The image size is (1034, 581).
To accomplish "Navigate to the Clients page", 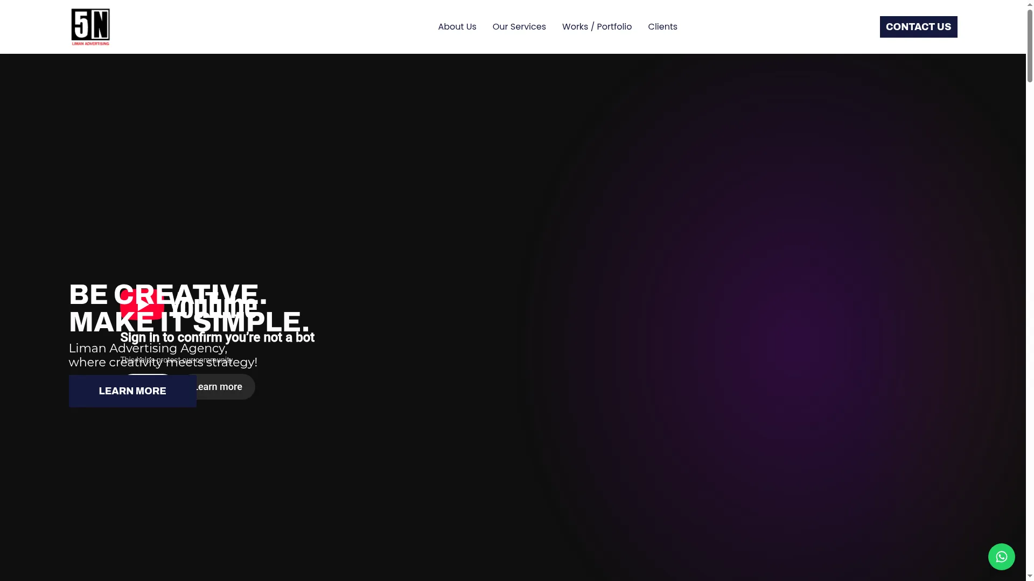I will point(662,27).
